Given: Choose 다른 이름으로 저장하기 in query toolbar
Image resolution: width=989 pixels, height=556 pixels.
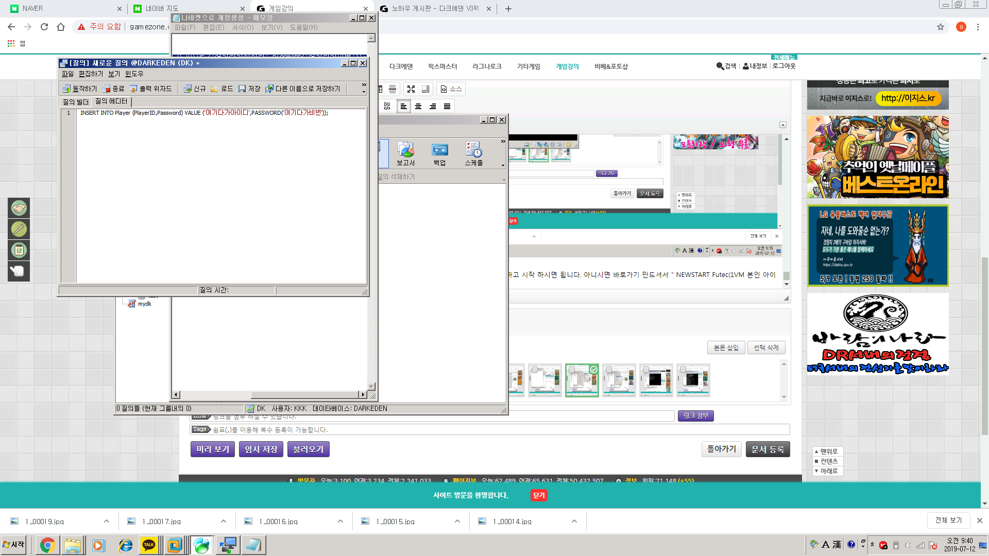Looking at the screenshot, I should click(x=303, y=89).
